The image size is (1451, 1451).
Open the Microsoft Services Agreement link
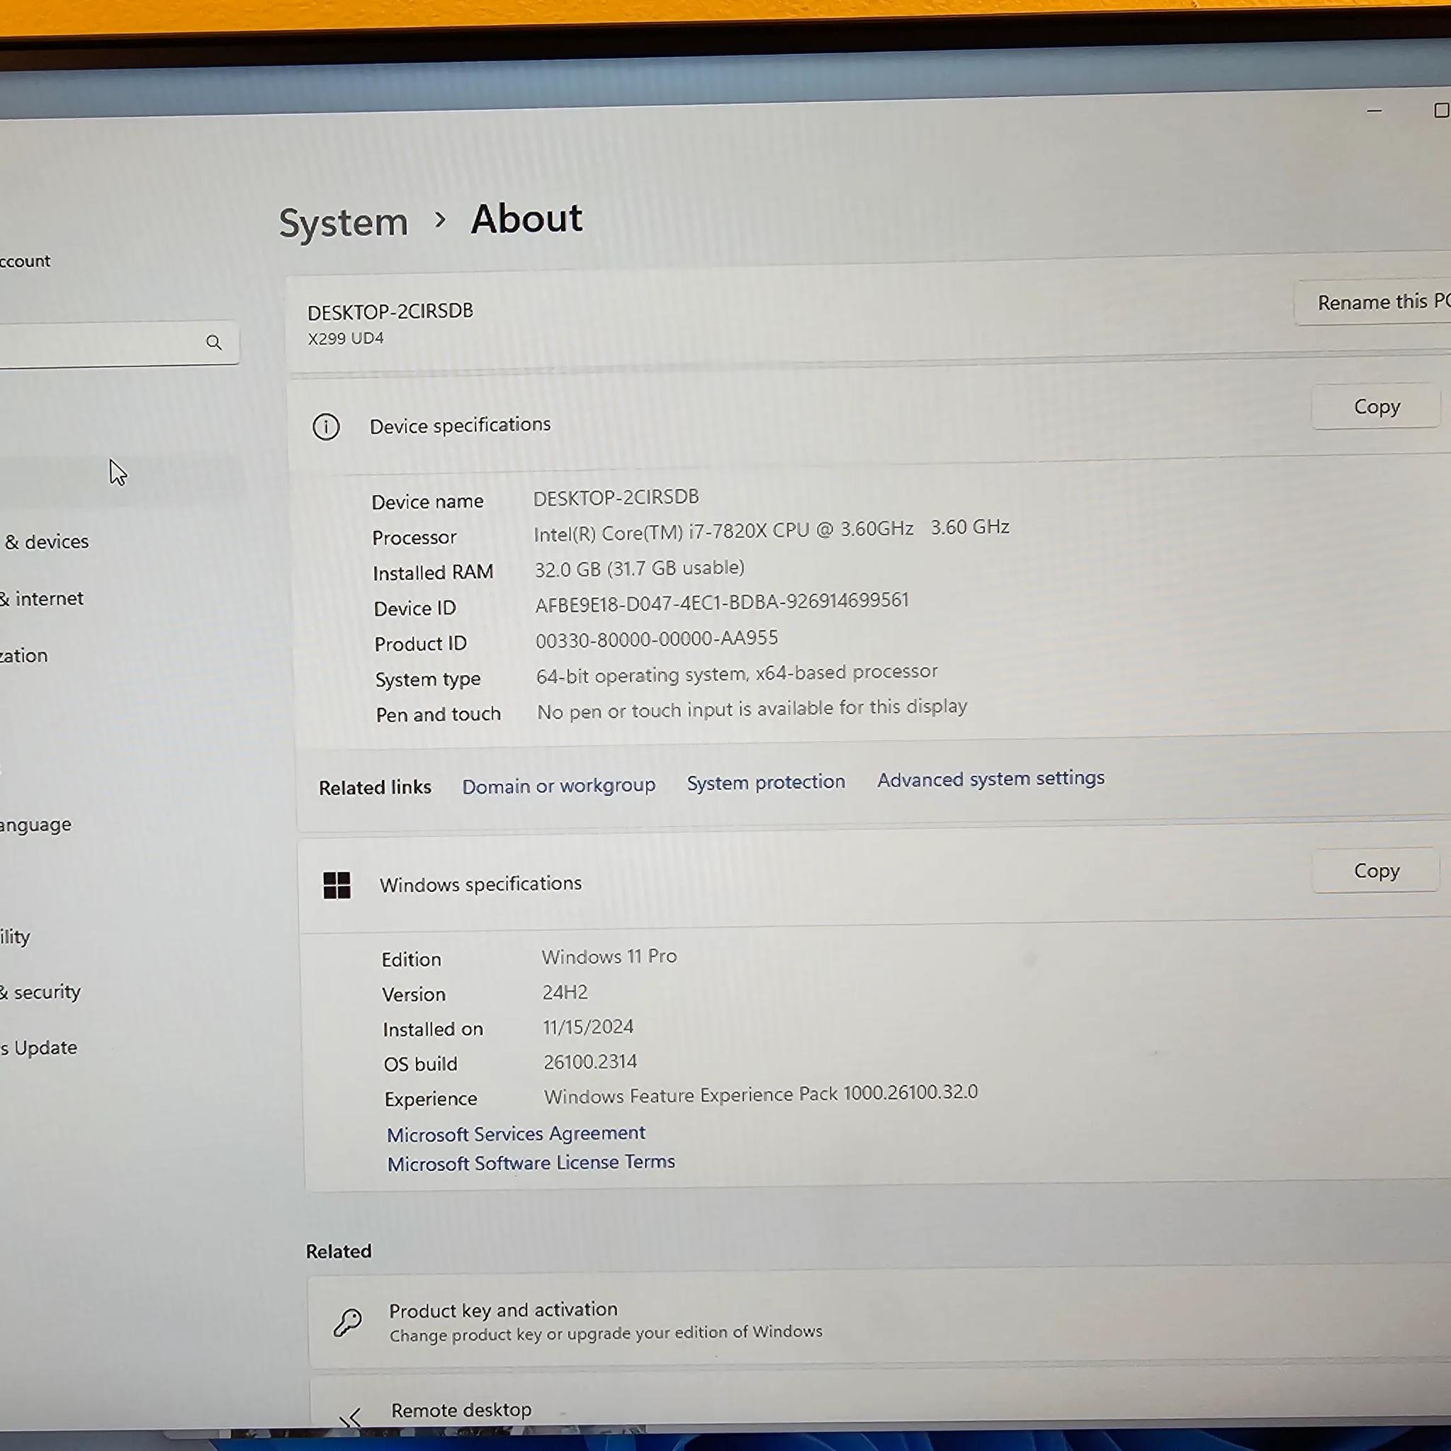pyautogui.click(x=516, y=1134)
